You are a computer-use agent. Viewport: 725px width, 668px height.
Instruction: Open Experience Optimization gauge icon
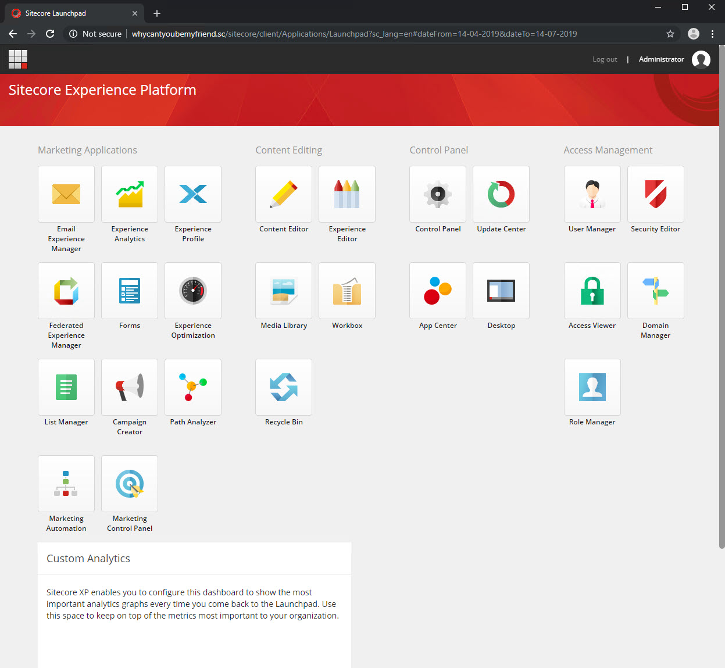(x=193, y=291)
